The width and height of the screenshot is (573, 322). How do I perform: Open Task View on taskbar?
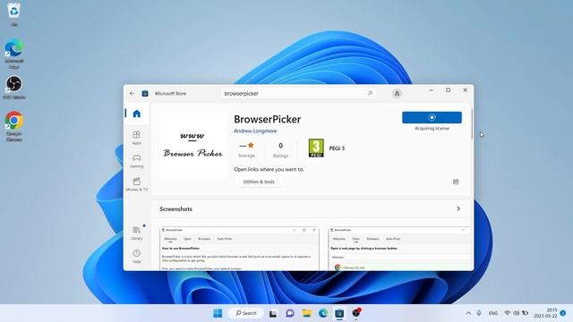273,313
